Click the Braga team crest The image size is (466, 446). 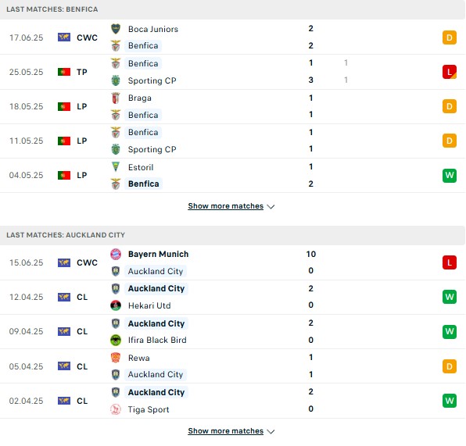[116, 98]
